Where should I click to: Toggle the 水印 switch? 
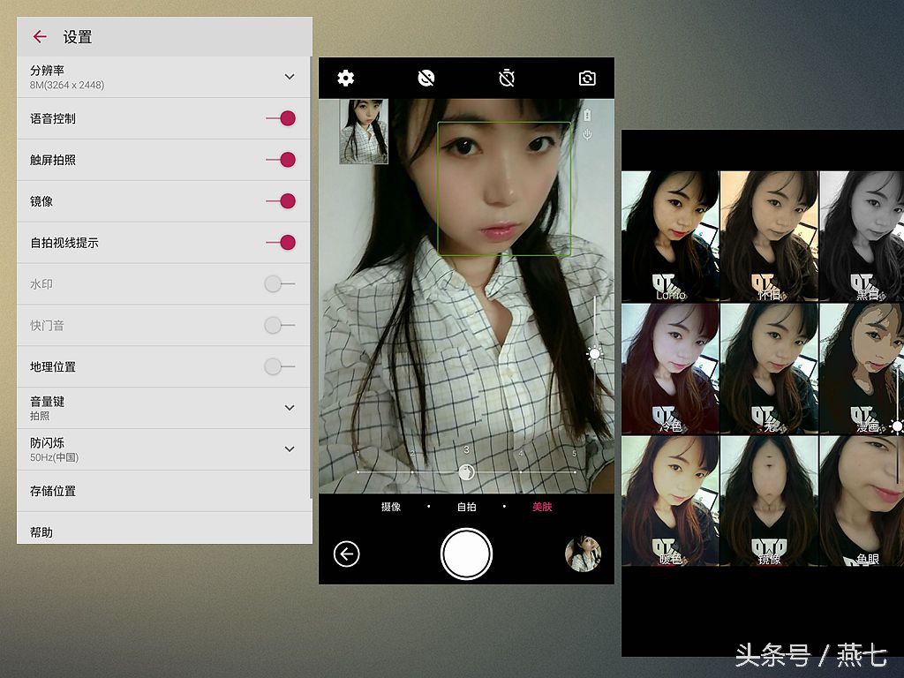280,283
